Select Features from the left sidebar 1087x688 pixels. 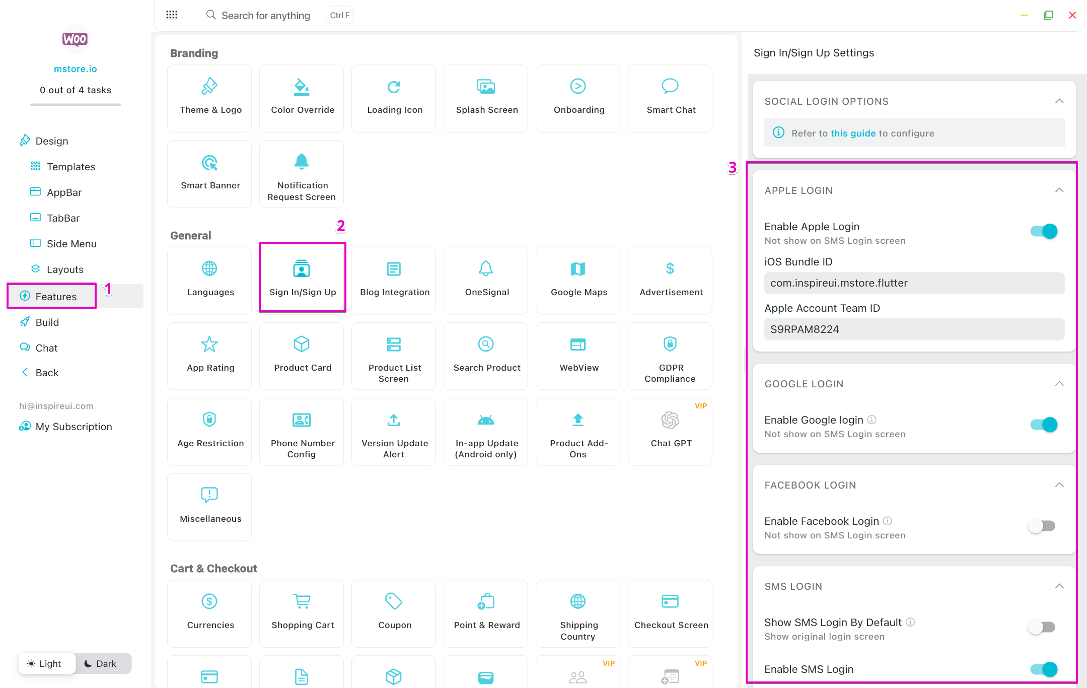click(55, 297)
